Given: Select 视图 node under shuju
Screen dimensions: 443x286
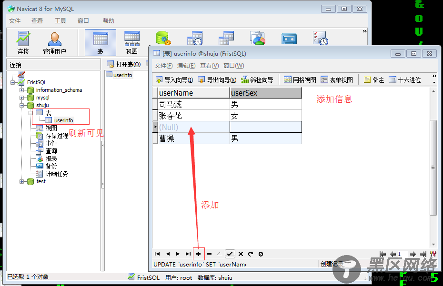Looking at the screenshot, I should (x=51, y=128).
